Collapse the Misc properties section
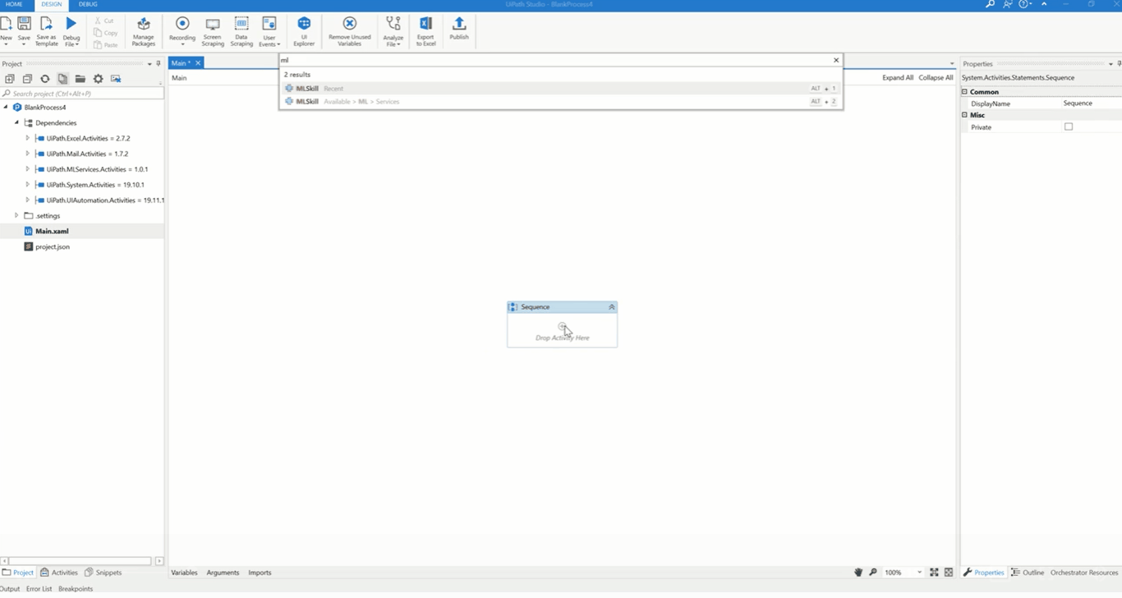1122x598 pixels. (x=965, y=115)
